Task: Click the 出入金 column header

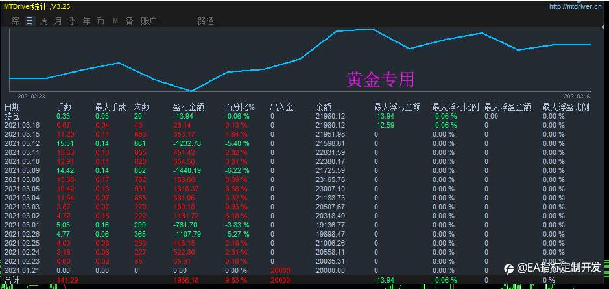Action: tap(282, 107)
